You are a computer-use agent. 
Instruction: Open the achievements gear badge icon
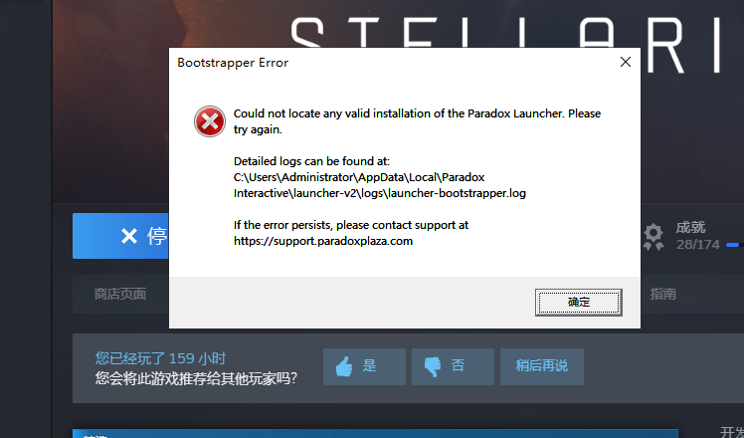[x=653, y=237]
